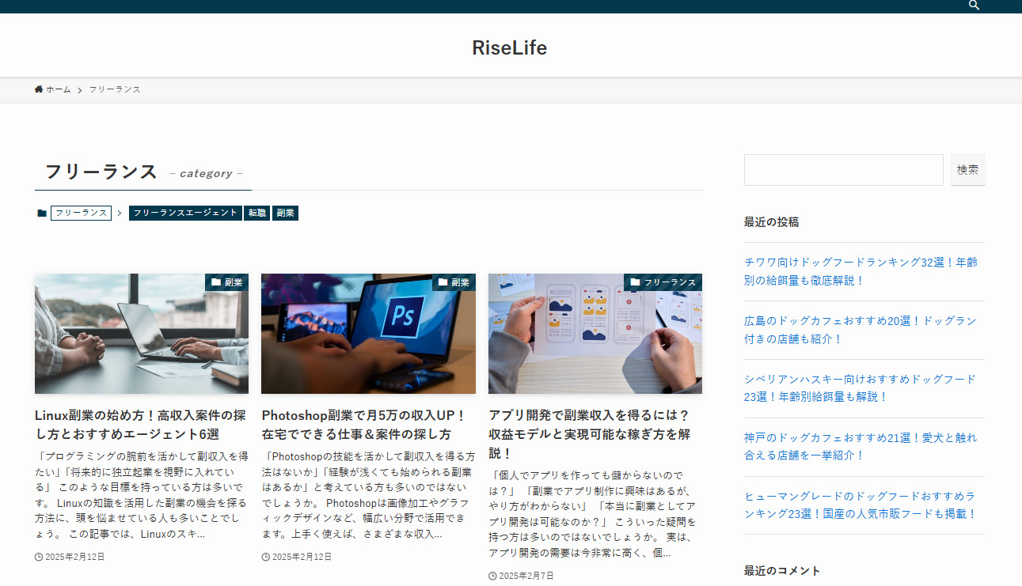The width and height of the screenshot is (1022, 586).
Task: Click Photoshop article excerpt text
Action: coord(369,495)
